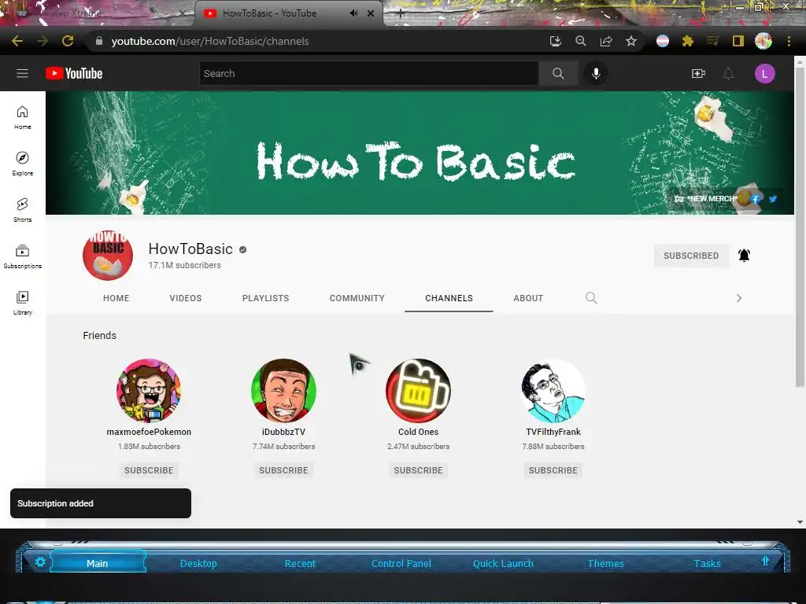Click the dock pin arrow icon
The height and width of the screenshot is (604, 806).
765,561
